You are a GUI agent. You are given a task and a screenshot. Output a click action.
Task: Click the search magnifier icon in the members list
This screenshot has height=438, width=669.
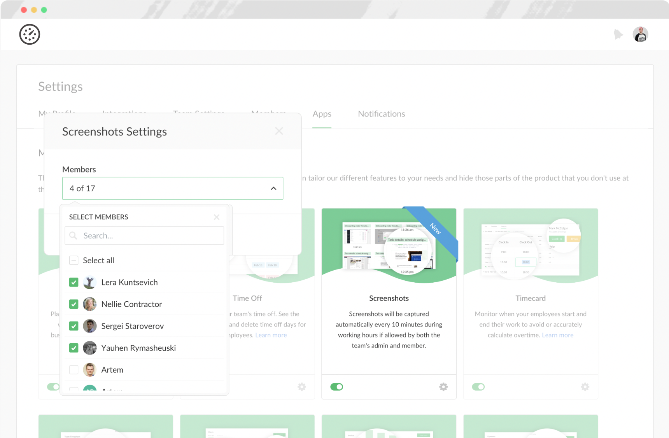pos(73,236)
